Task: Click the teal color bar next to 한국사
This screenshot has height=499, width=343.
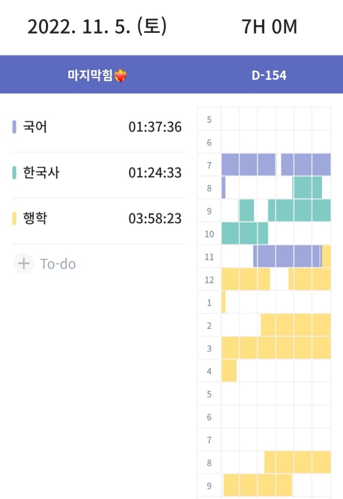Action: (14, 173)
